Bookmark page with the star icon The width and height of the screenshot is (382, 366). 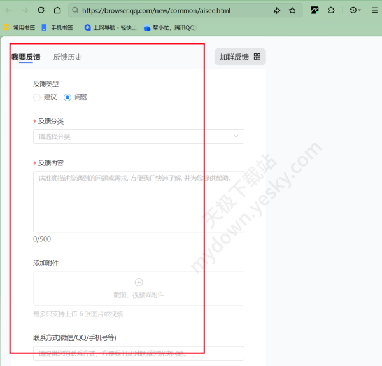(292, 11)
